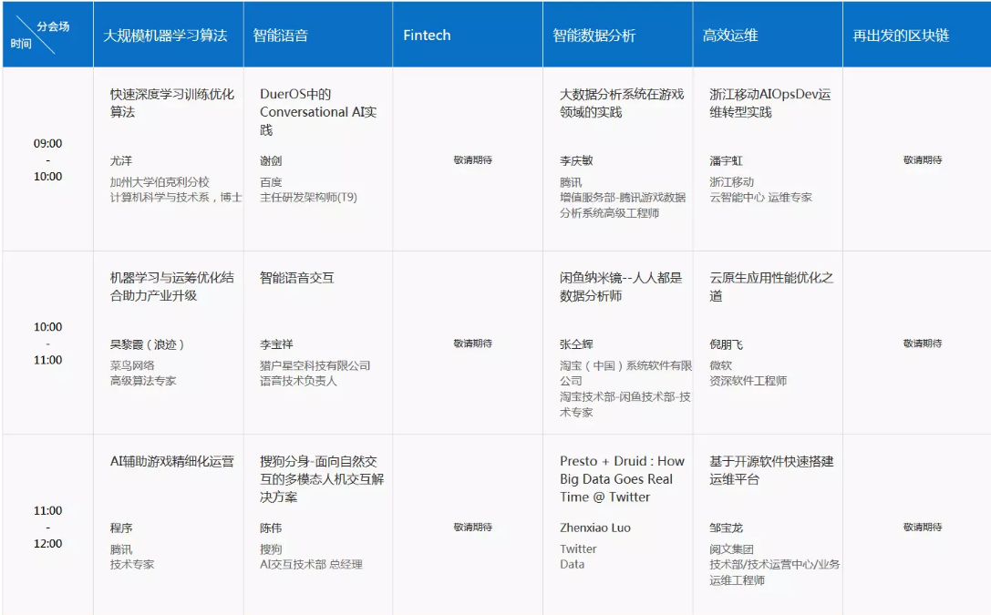Image resolution: width=991 pixels, height=615 pixels.
Task: Click speaker name 谢剑
Action: point(271,161)
